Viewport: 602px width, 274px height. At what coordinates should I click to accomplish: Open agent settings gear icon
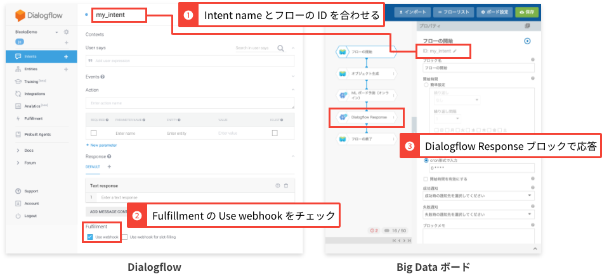[x=67, y=32]
